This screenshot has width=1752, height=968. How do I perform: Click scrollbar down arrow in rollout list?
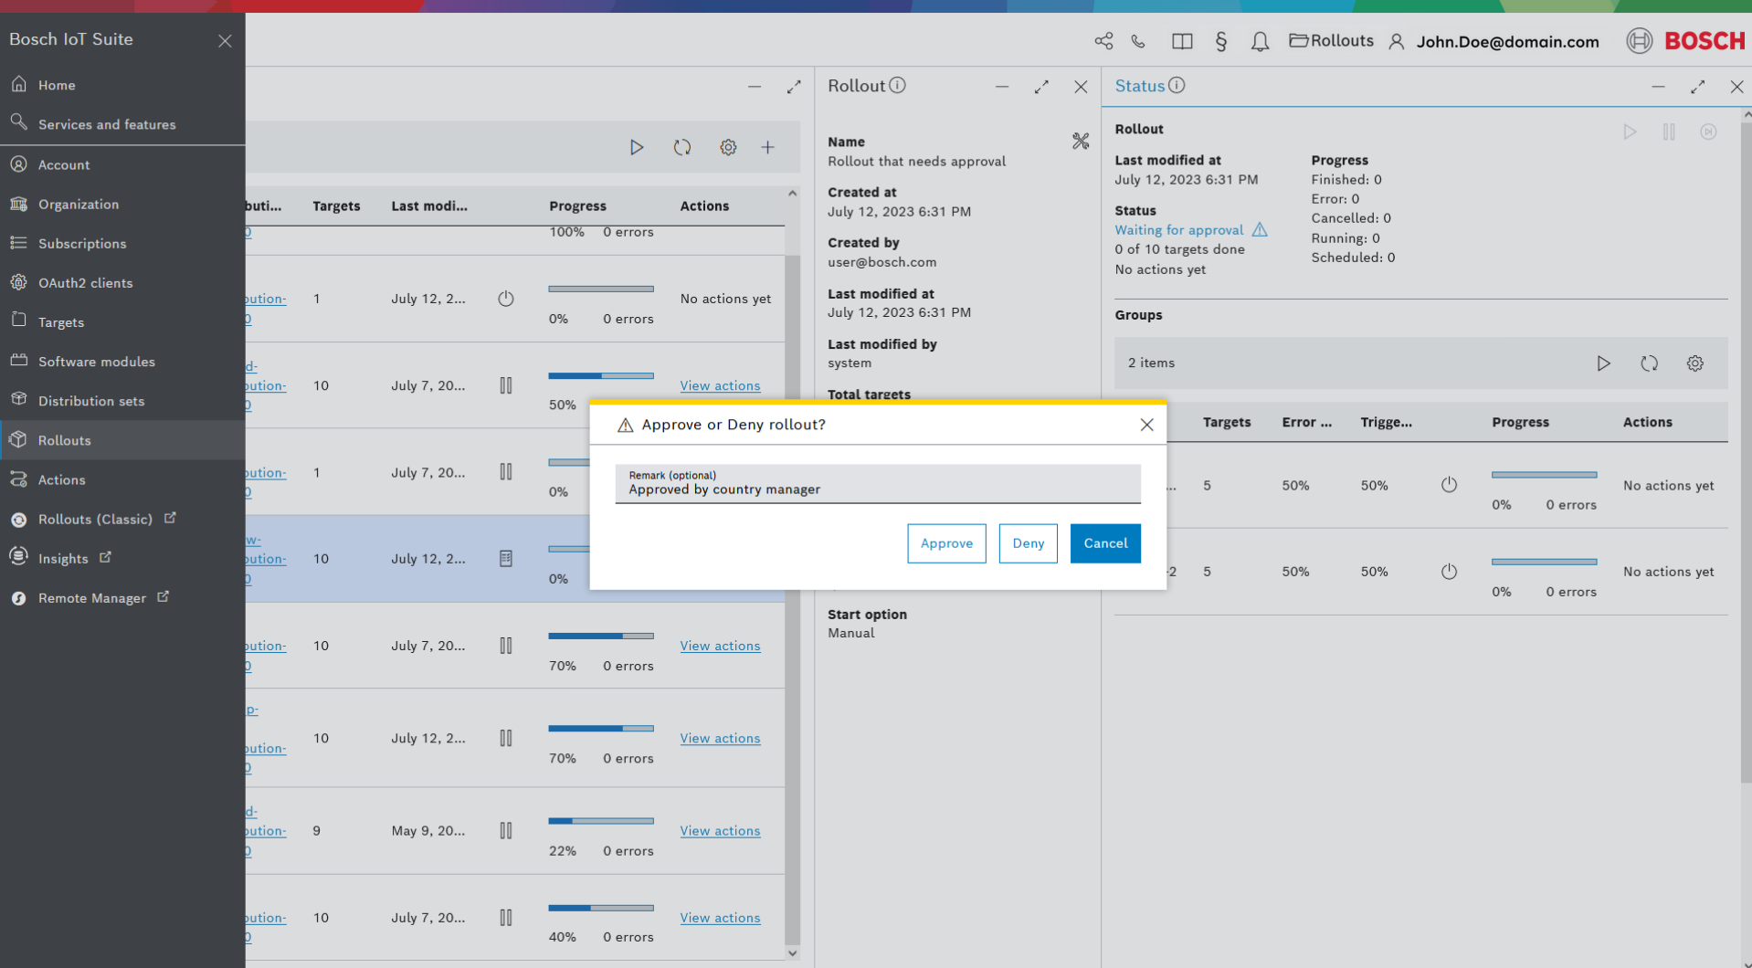(792, 952)
